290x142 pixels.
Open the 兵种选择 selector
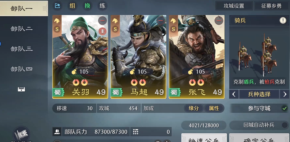(x=259, y=94)
